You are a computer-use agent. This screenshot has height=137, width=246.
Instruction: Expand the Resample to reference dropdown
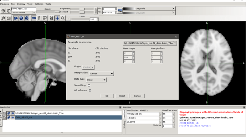coord(150,43)
